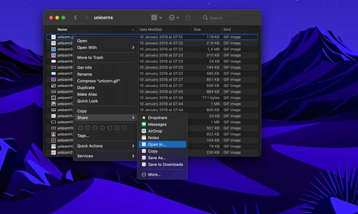Open the ellipsis action menu in toolbar
This screenshot has width=358, height=214.
[174, 18]
